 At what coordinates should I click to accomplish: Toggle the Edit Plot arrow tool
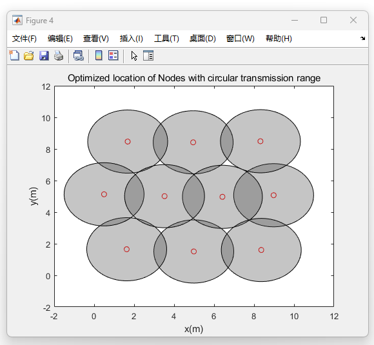pyautogui.click(x=134, y=55)
